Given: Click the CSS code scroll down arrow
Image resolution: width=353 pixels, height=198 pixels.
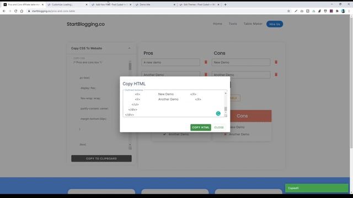Looking at the screenshot, I should [x=130, y=145].
